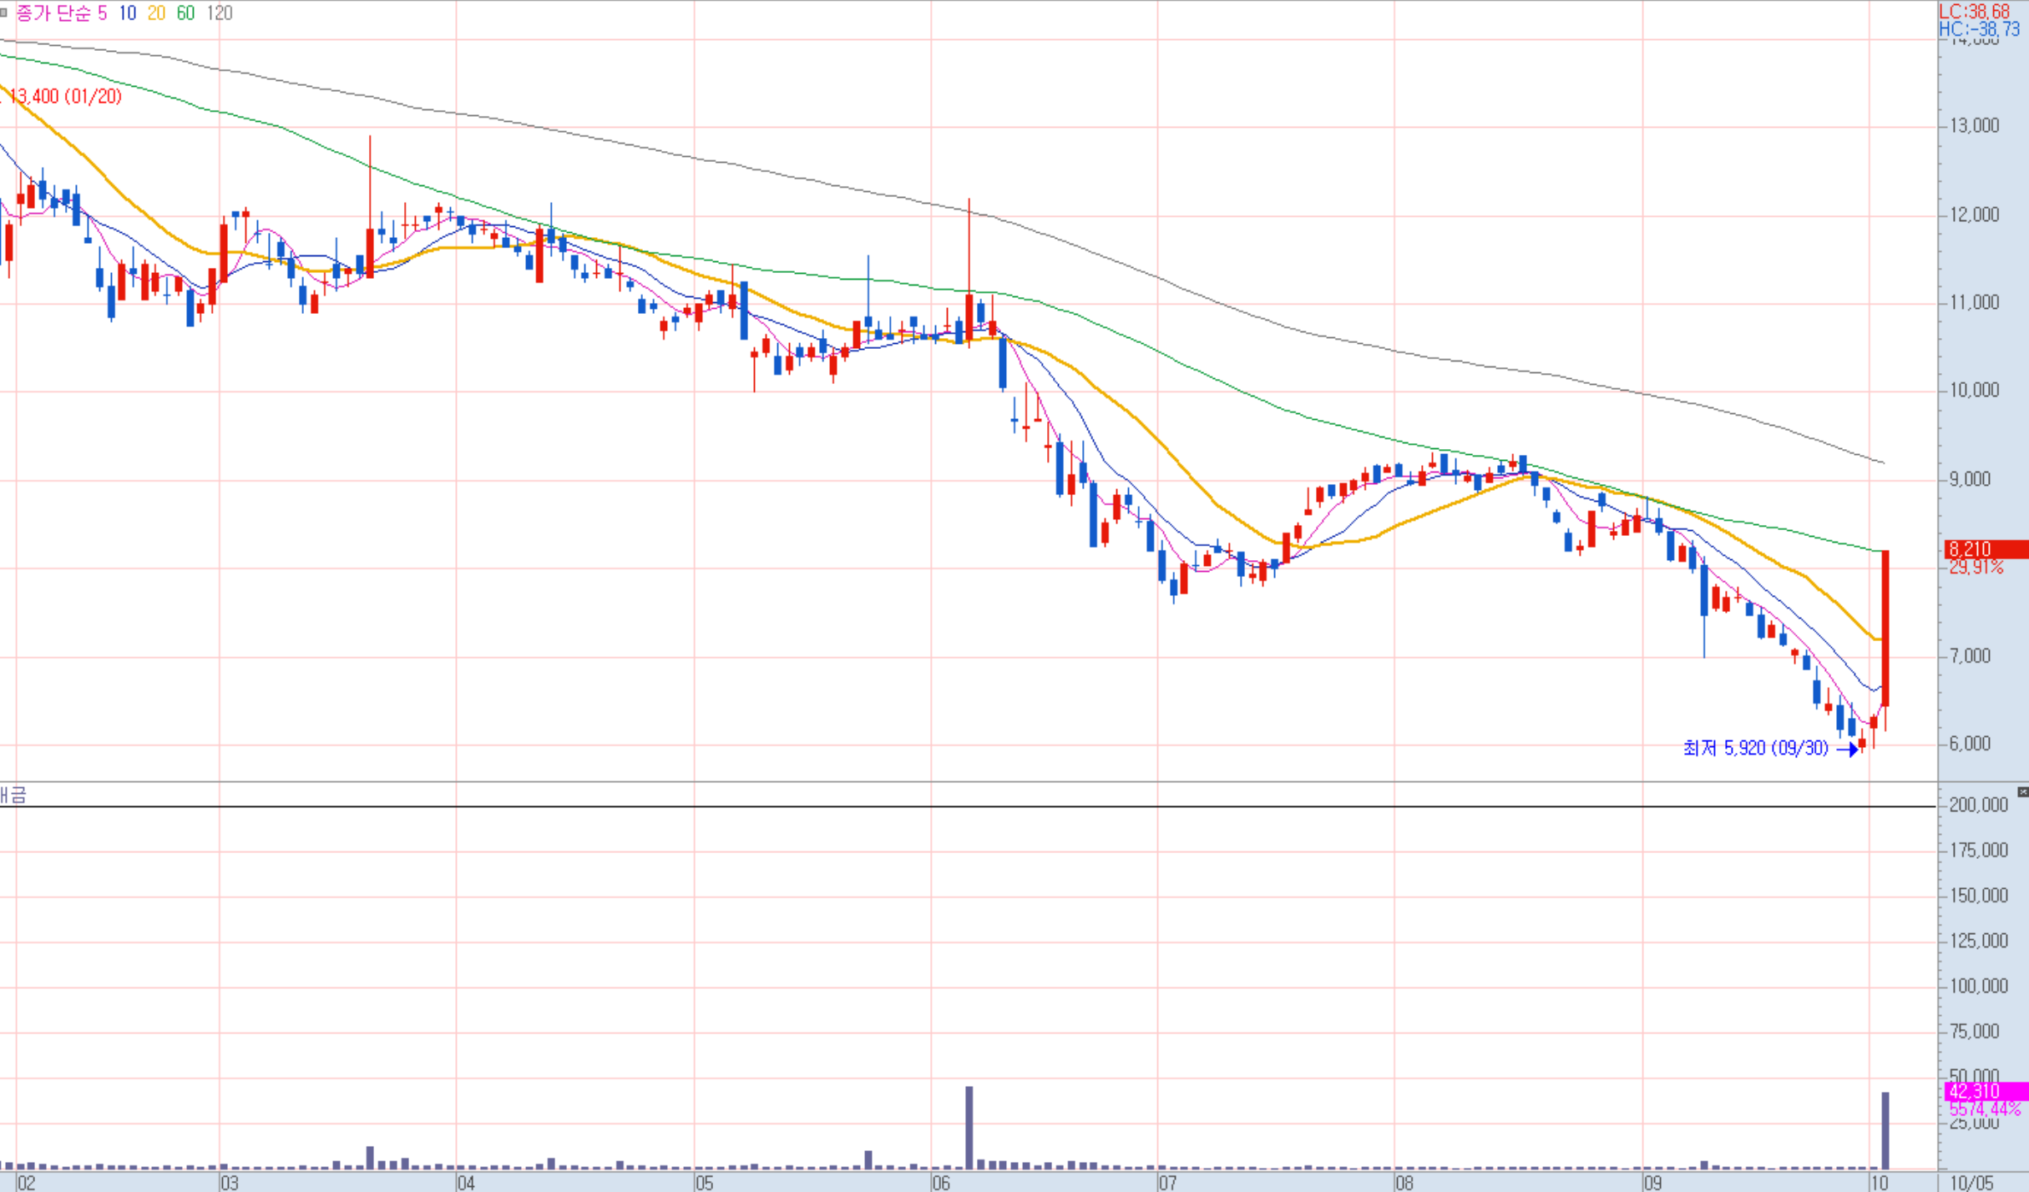This screenshot has height=1192, width=2029.
Task: Select the 5-day moving average label
Action: tap(102, 13)
